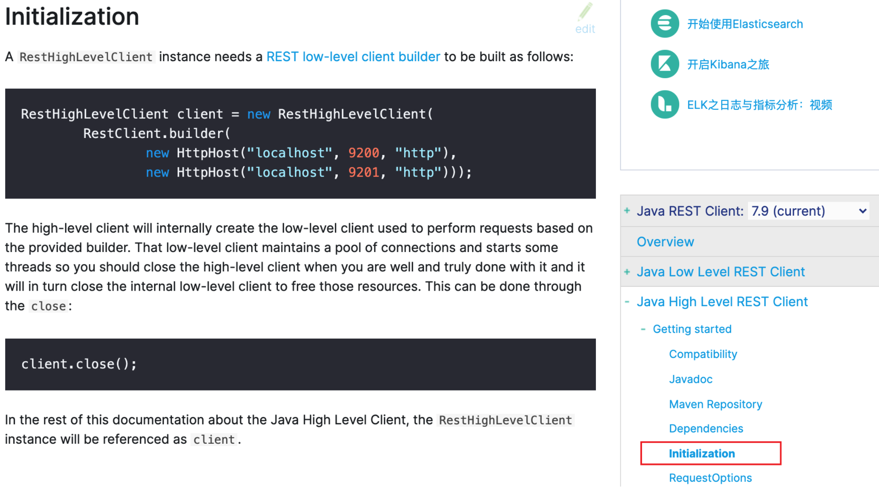Open the 开始使用Elasticsearch link
The width and height of the screenshot is (879, 488).
click(x=745, y=24)
